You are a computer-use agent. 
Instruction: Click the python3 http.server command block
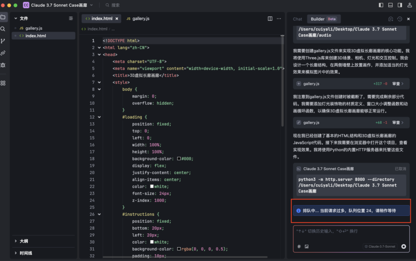(x=351, y=185)
